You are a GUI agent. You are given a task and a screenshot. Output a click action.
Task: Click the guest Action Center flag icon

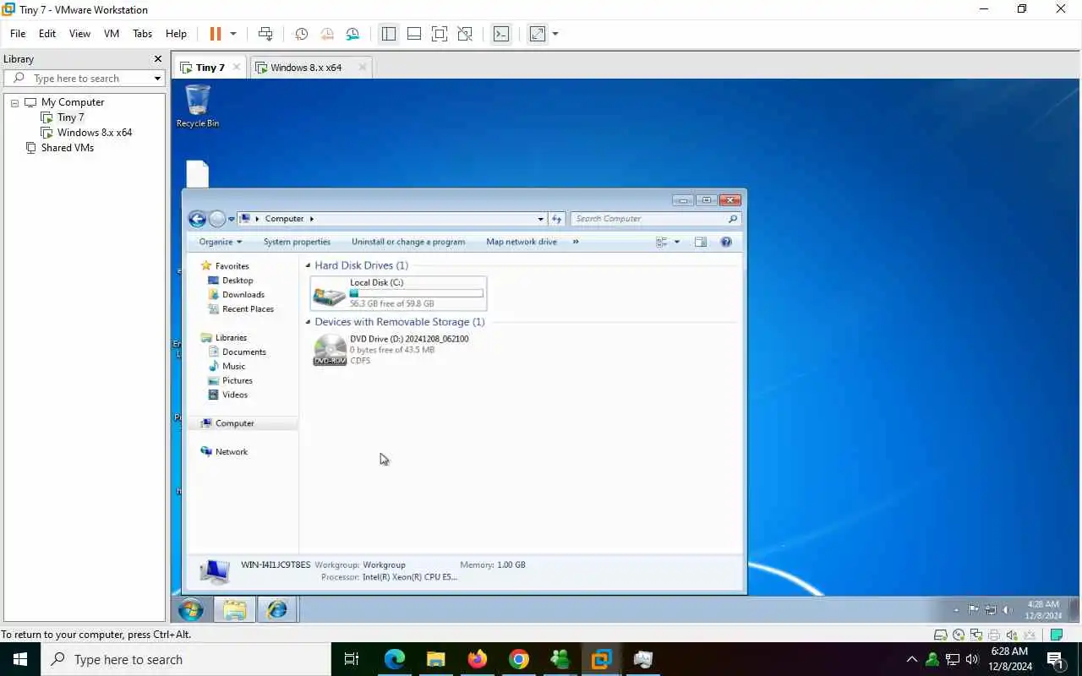[x=974, y=609]
